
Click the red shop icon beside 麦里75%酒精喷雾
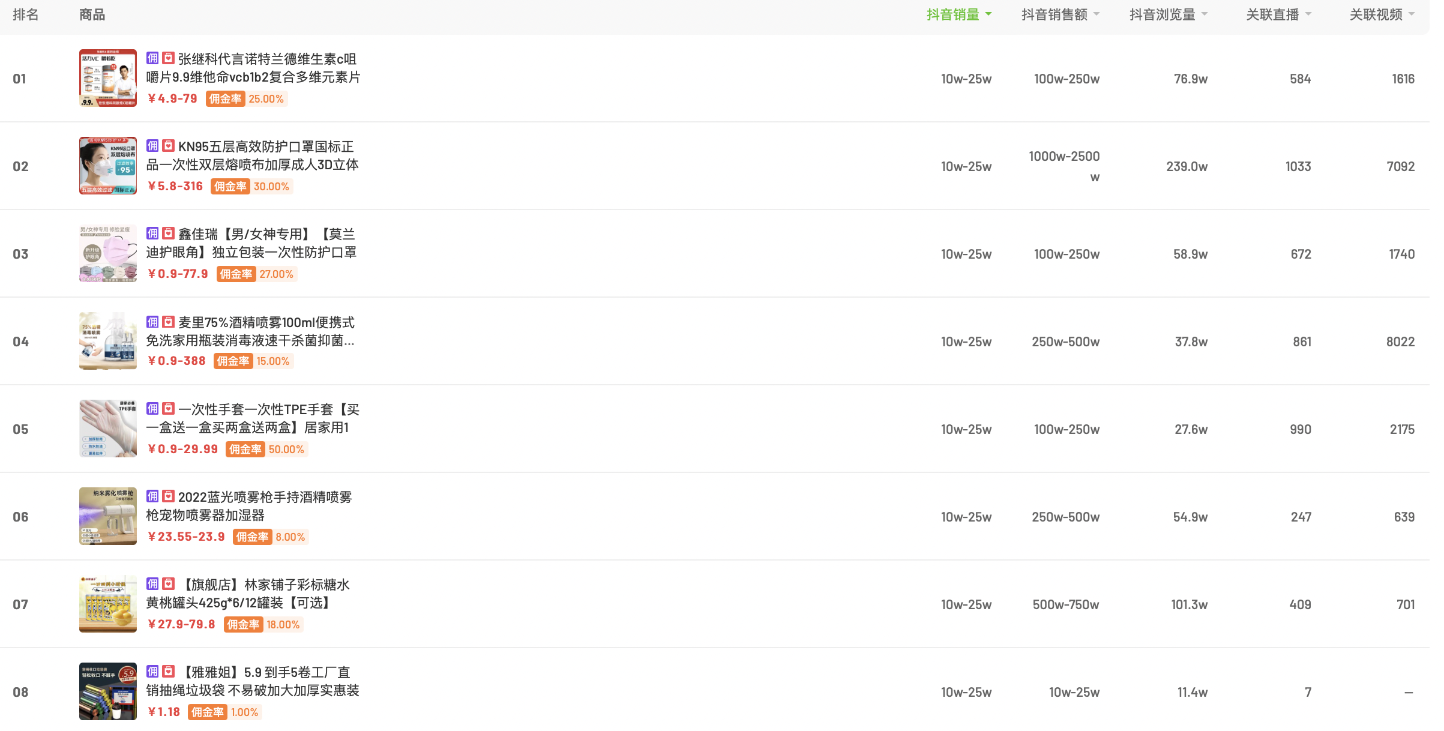[169, 322]
